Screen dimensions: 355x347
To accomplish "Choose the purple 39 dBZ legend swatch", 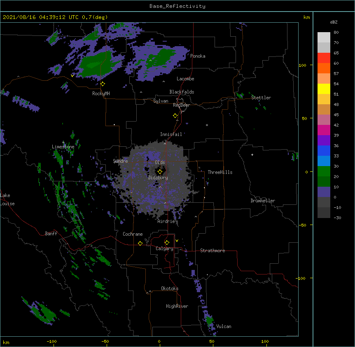I will (324, 140).
